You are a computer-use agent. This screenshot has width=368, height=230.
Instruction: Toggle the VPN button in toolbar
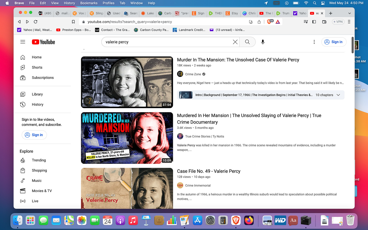coord(338,22)
